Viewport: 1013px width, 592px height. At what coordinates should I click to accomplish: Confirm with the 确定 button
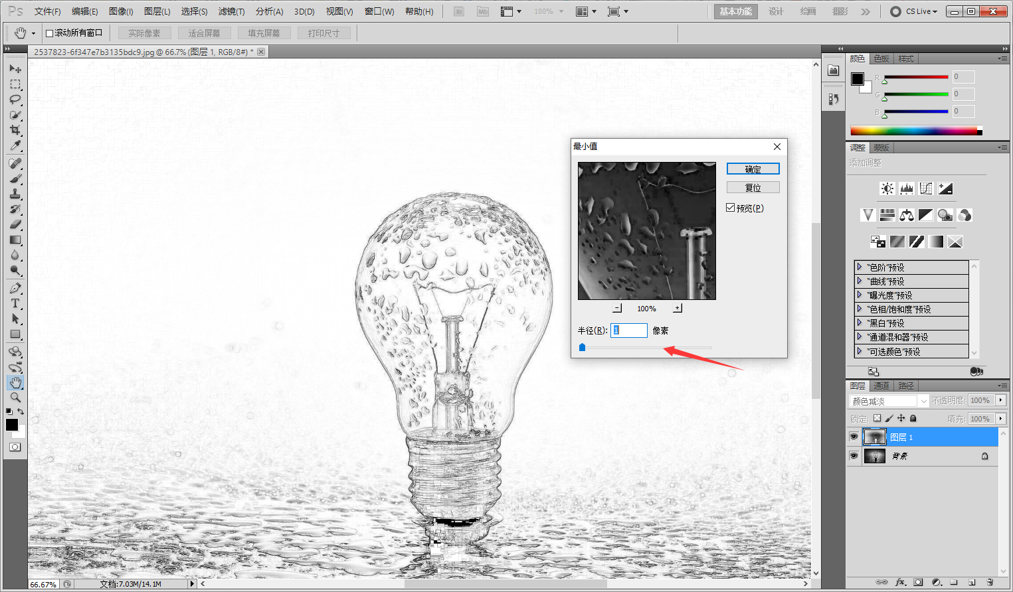tap(753, 169)
